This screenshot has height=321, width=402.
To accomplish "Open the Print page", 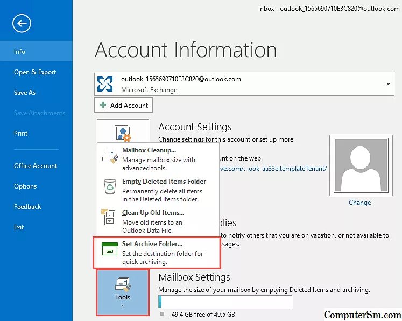I will pyautogui.click(x=36, y=134).
